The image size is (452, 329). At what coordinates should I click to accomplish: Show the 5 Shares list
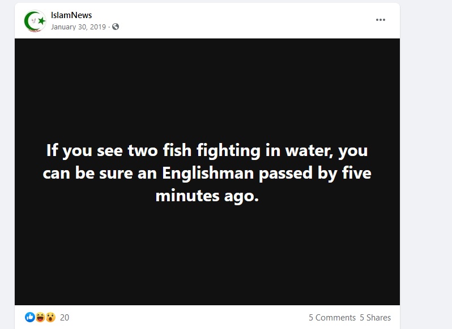coord(375,317)
